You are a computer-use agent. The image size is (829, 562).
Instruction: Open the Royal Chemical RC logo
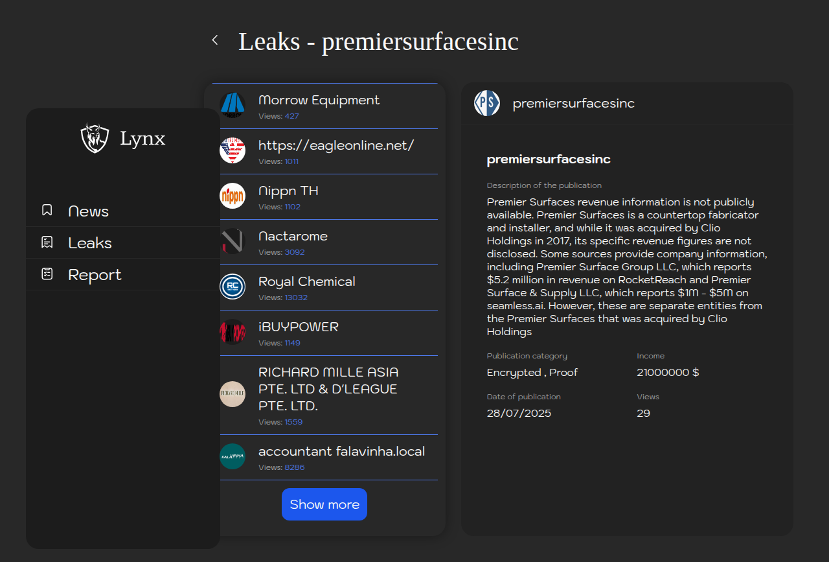click(x=233, y=287)
